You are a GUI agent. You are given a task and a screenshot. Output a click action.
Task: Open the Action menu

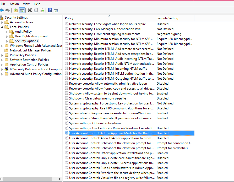tap(14, 4)
